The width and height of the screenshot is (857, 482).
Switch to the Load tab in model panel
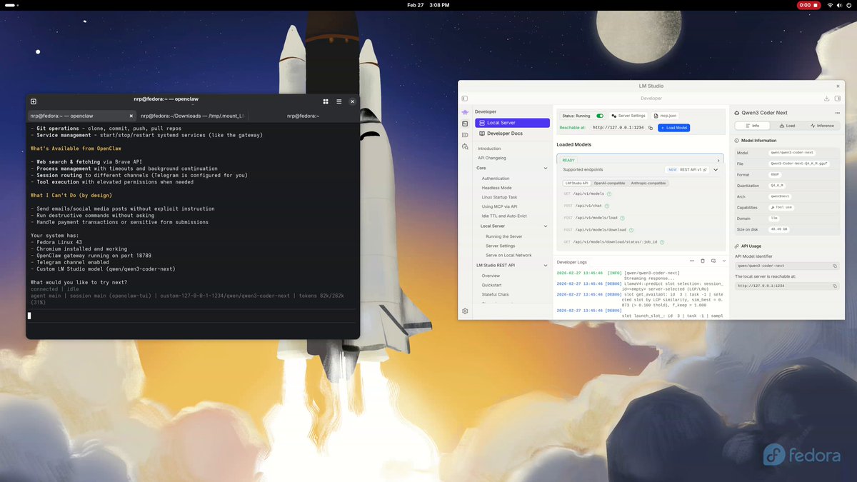point(788,126)
